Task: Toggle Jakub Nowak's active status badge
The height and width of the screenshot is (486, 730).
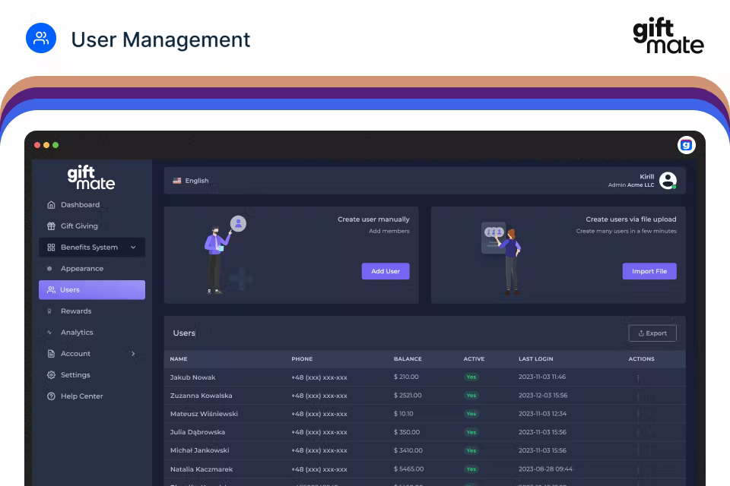Action: point(471,377)
